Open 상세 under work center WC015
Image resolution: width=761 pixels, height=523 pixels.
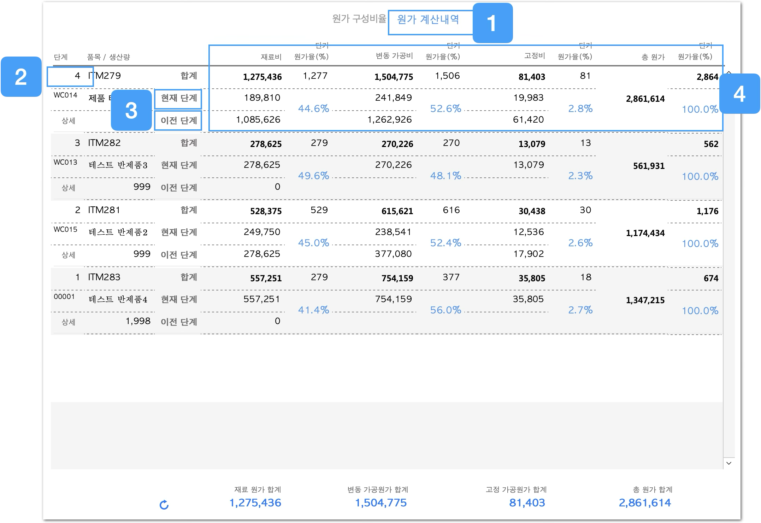[69, 255]
